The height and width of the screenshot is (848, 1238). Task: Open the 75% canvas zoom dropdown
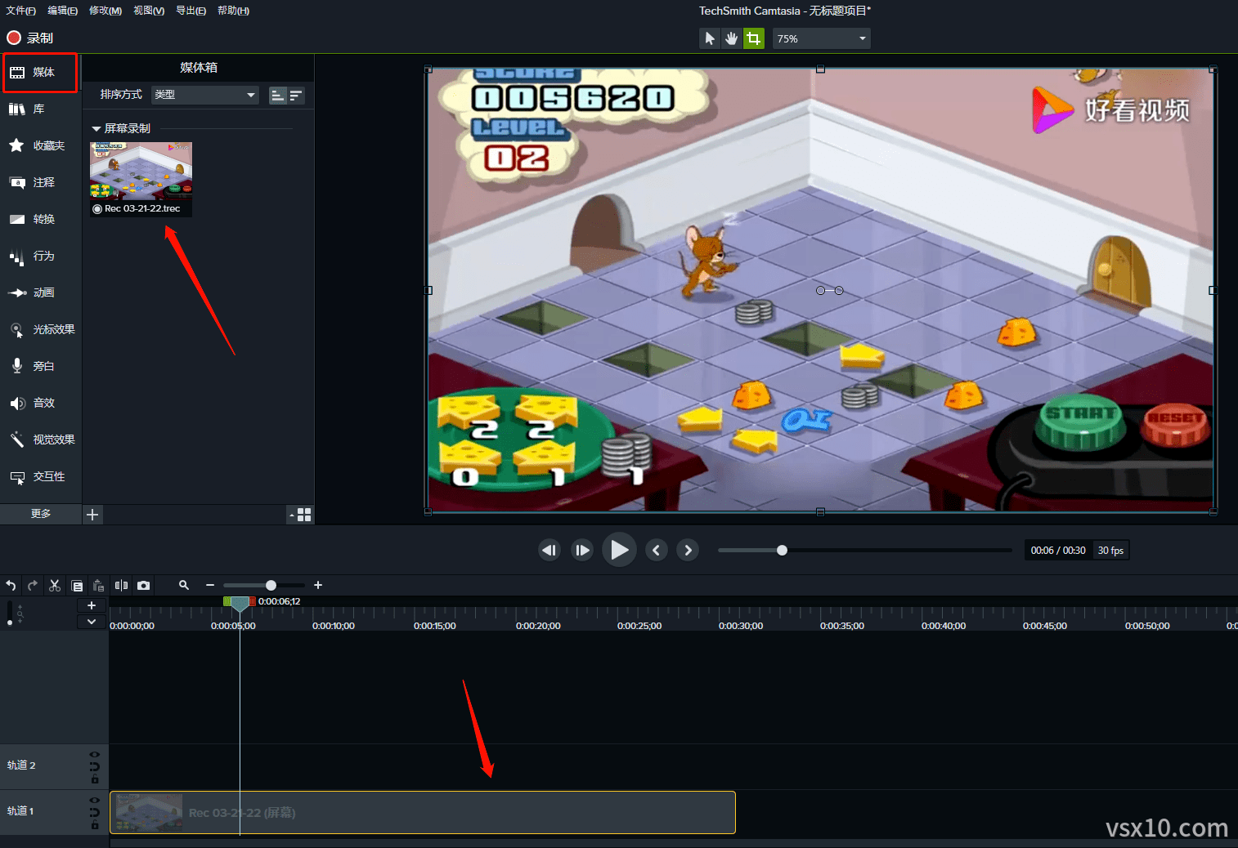pyautogui.click(x=822, y=38)
